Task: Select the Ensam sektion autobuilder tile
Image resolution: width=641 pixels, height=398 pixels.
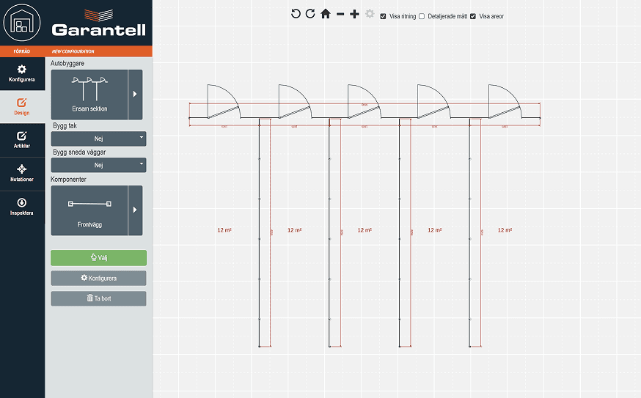Action: pos(89,95)
